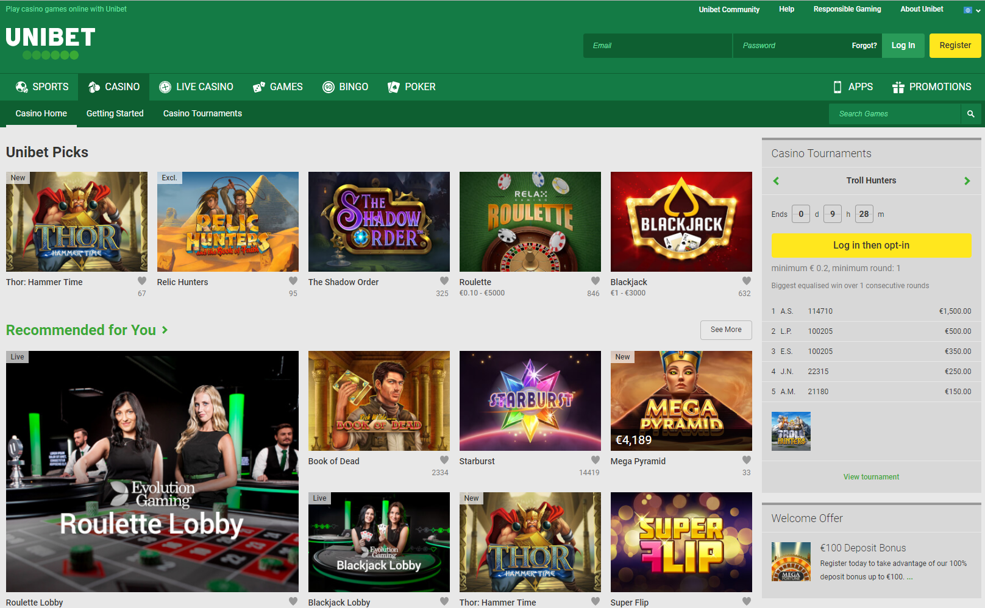Screen dimensions: 985x608
Task: Favorite the Book of Dead game
Action: tap(444, 460)
